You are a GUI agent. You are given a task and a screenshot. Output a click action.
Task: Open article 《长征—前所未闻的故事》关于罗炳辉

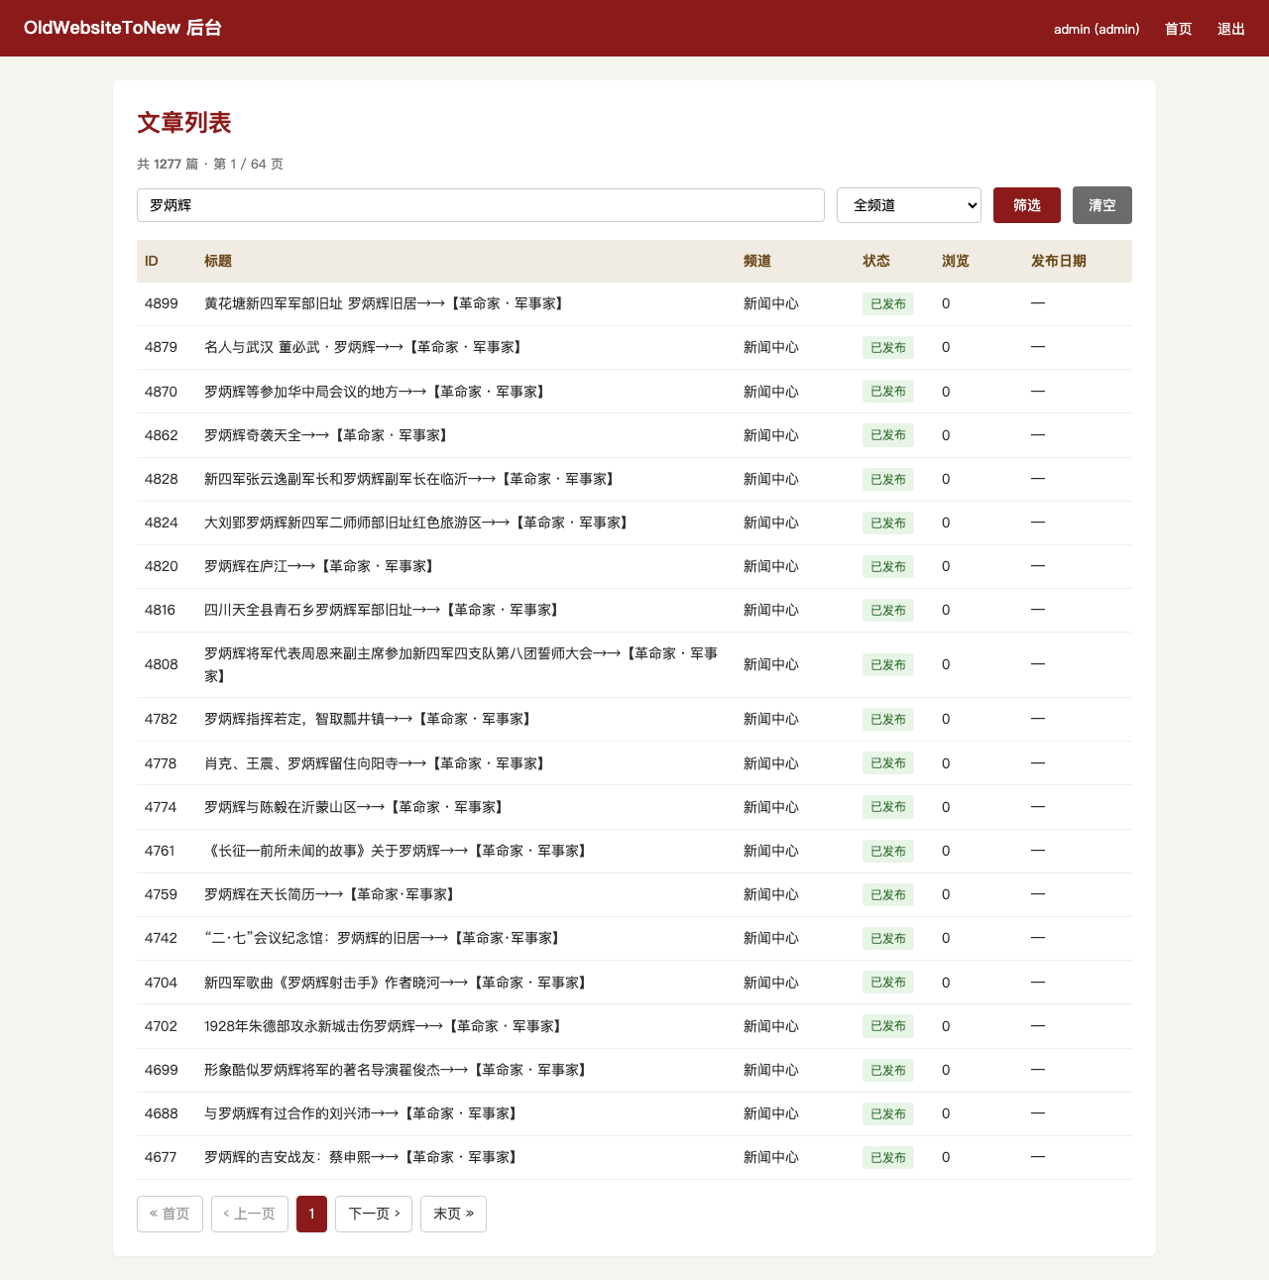pyautogui.click(x=398, y=851)
